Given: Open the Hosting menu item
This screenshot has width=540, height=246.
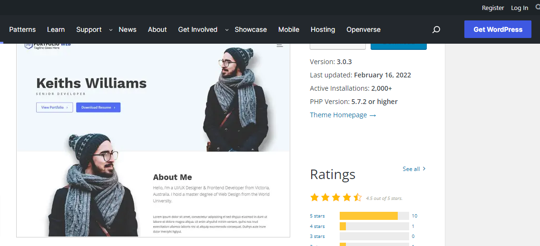Looking at the screenshot, I should coord(323,29).
